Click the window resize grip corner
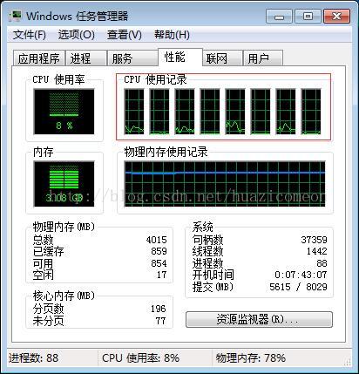 (348, 362)
